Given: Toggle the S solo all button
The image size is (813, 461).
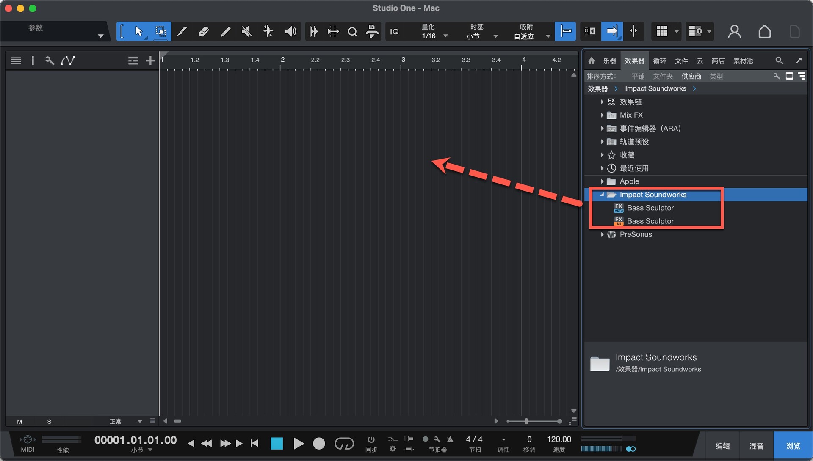Looking at the screenshot, I should click(49, 422).
